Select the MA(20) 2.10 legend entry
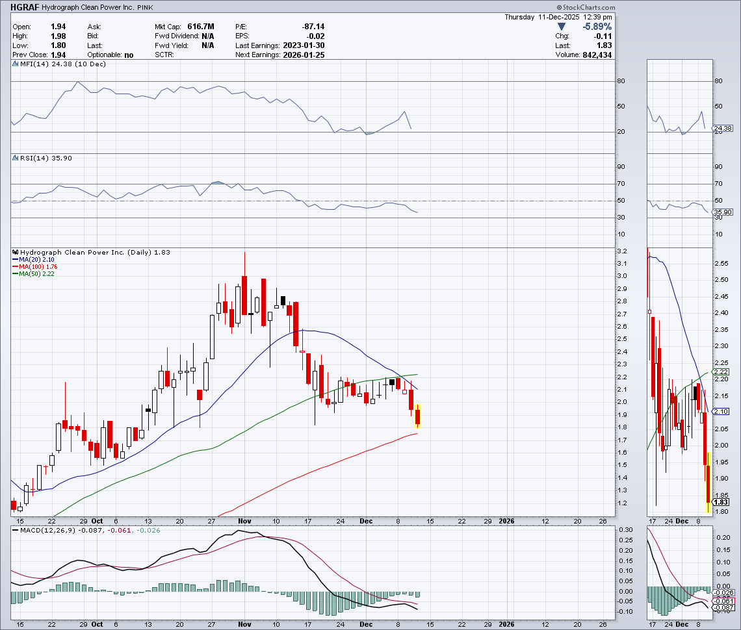Image resolution: width=741 pixels, height=630 pixels. tap(33, 260)
